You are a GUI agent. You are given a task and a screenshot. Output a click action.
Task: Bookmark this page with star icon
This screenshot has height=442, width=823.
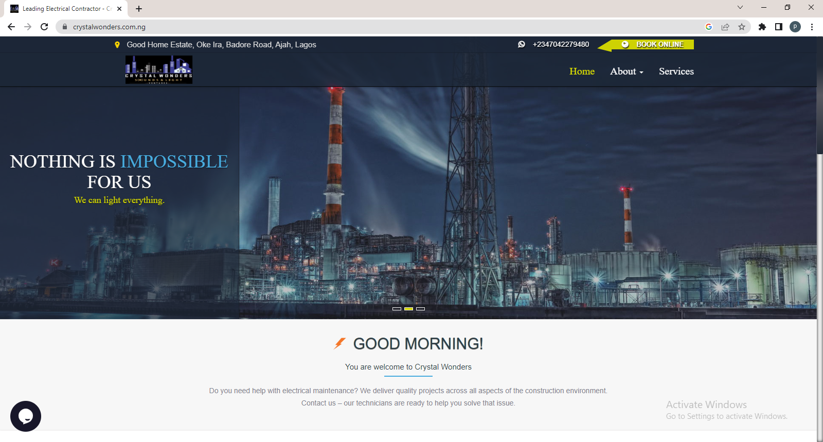741,27
